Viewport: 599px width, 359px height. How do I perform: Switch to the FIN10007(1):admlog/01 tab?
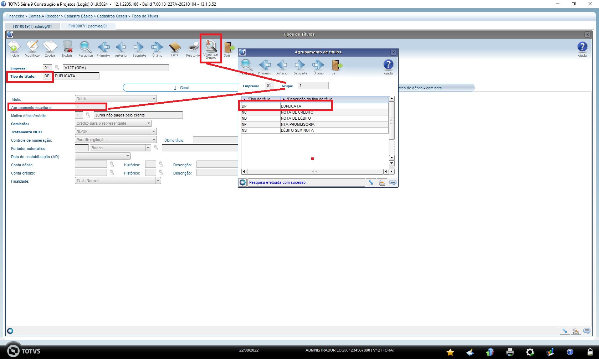click(x=88, y=26)
